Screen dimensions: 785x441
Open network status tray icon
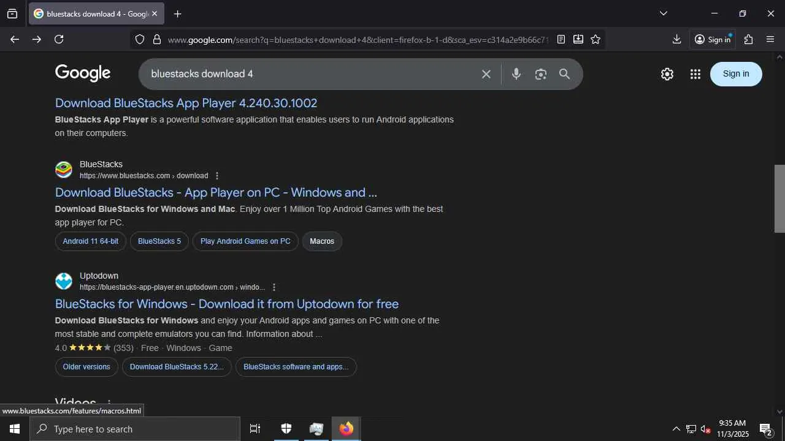pos(691,429)
